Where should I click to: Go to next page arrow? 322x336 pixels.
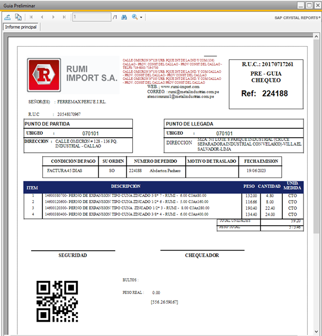click(x=53, y=17)
